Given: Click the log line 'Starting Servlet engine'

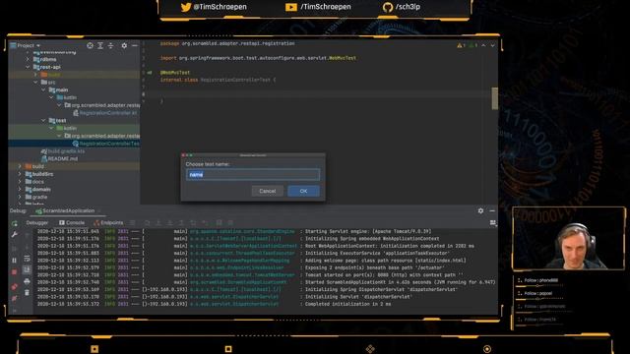Looking at the screenshot, I should [x=368, y=232].
